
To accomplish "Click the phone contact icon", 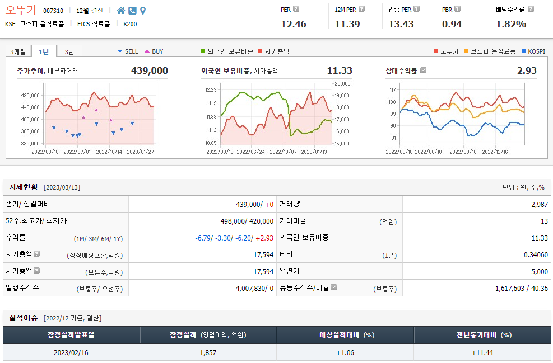I will click(x=132, y=11).
